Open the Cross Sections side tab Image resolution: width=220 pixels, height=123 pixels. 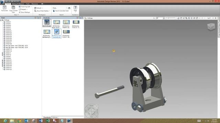(219, 32)
